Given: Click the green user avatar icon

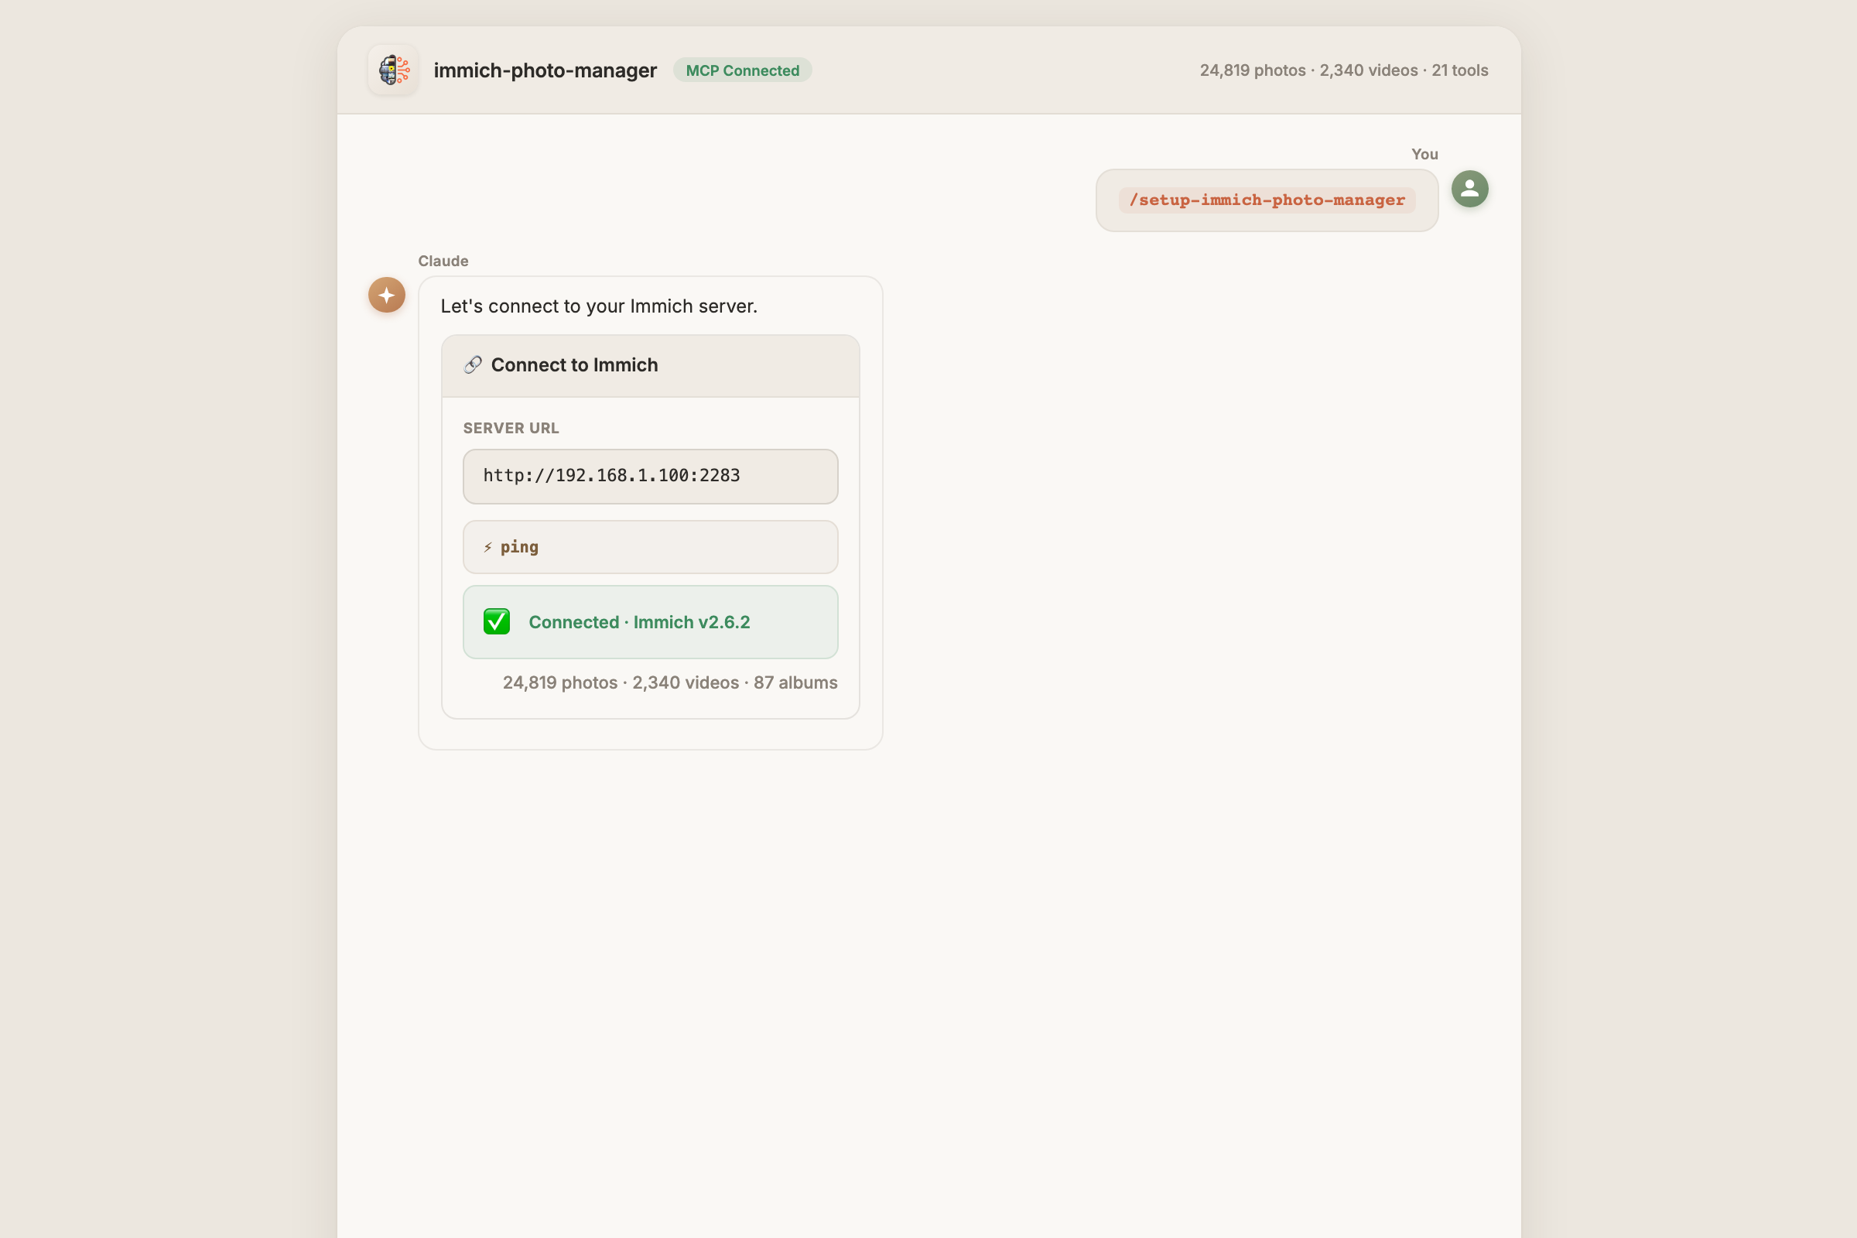Looking at the screenshot, I should 1469,189.
